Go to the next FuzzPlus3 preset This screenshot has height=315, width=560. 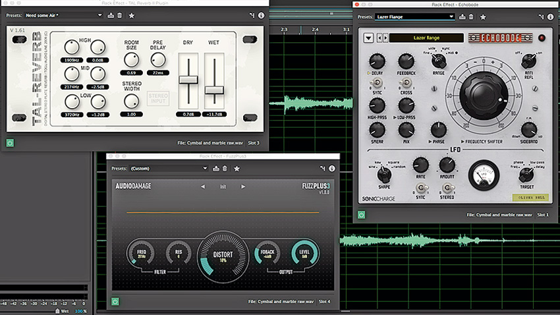(243, 186)
